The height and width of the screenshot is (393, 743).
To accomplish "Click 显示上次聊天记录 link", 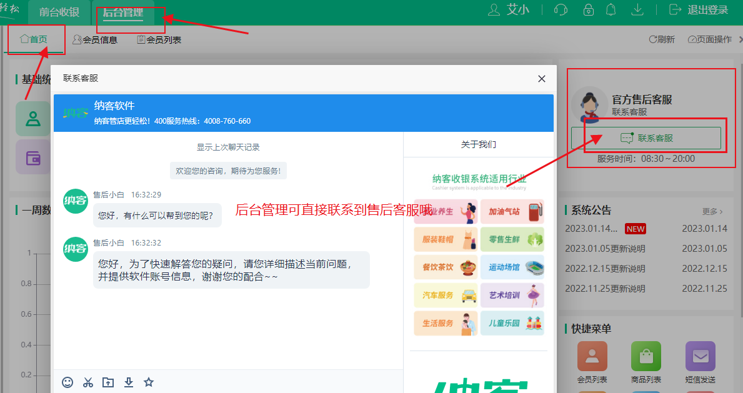I will (228, 147).
